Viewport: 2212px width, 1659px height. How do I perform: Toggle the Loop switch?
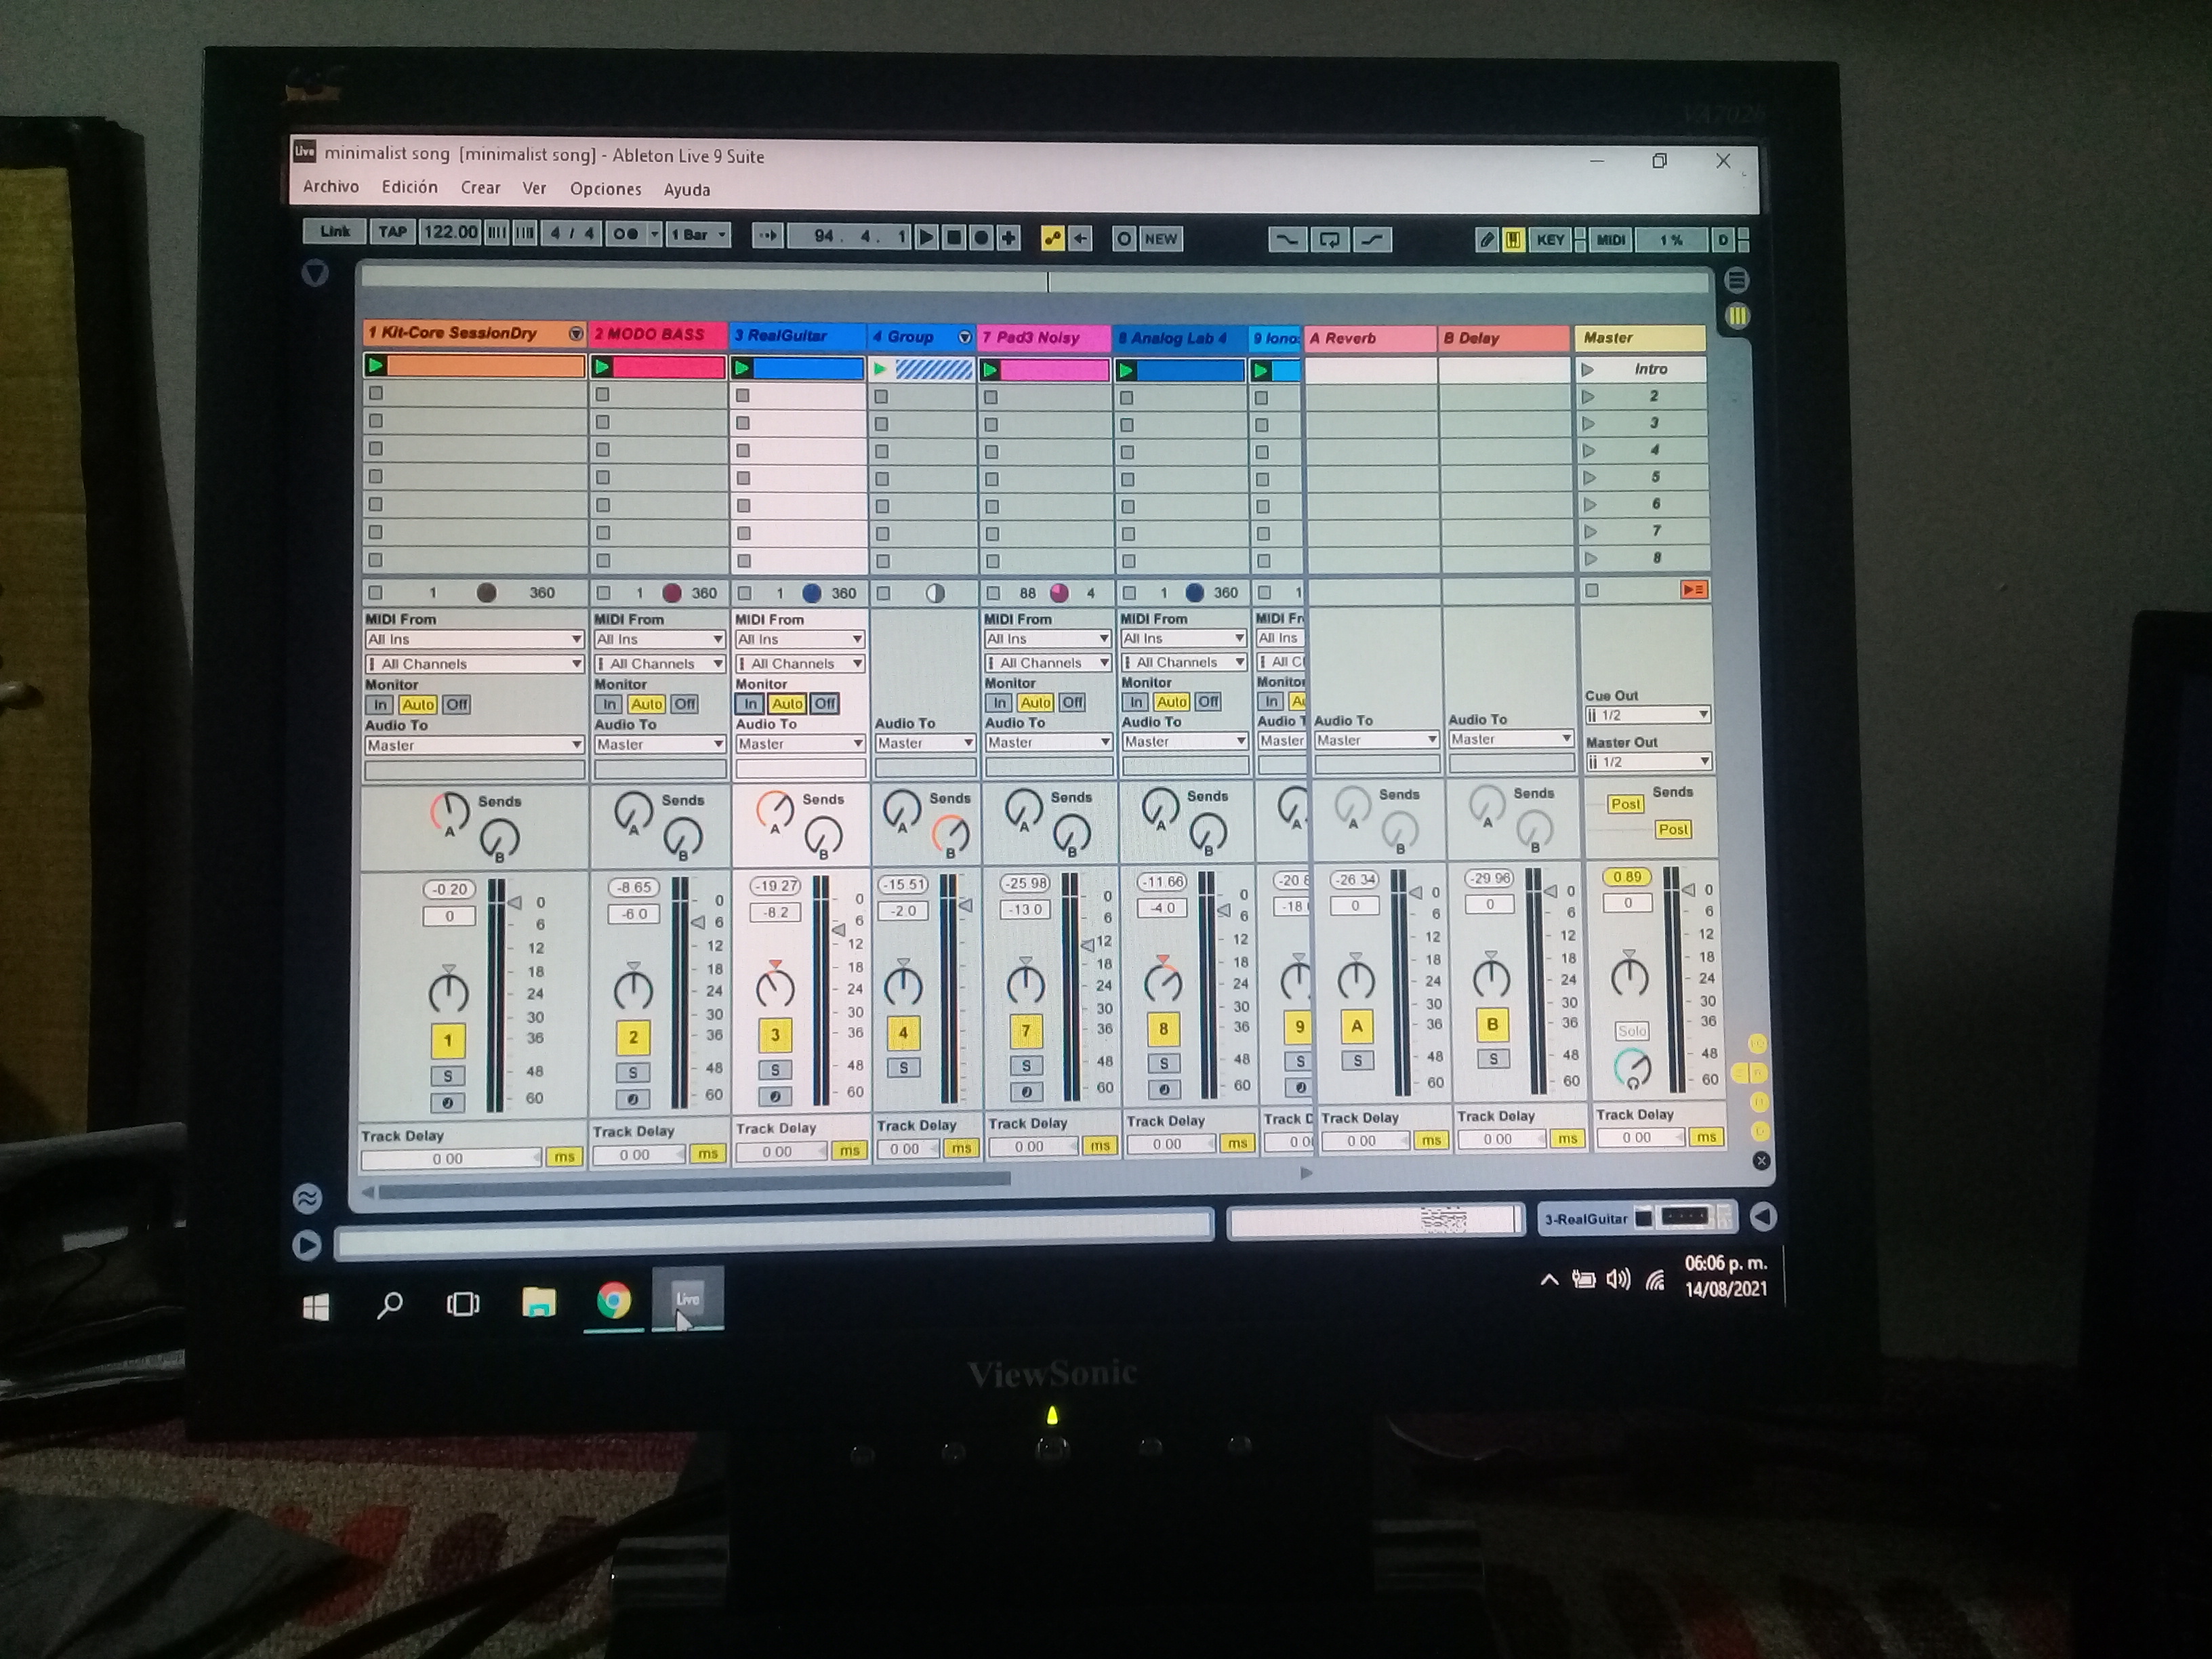[x=1330, y=240]
